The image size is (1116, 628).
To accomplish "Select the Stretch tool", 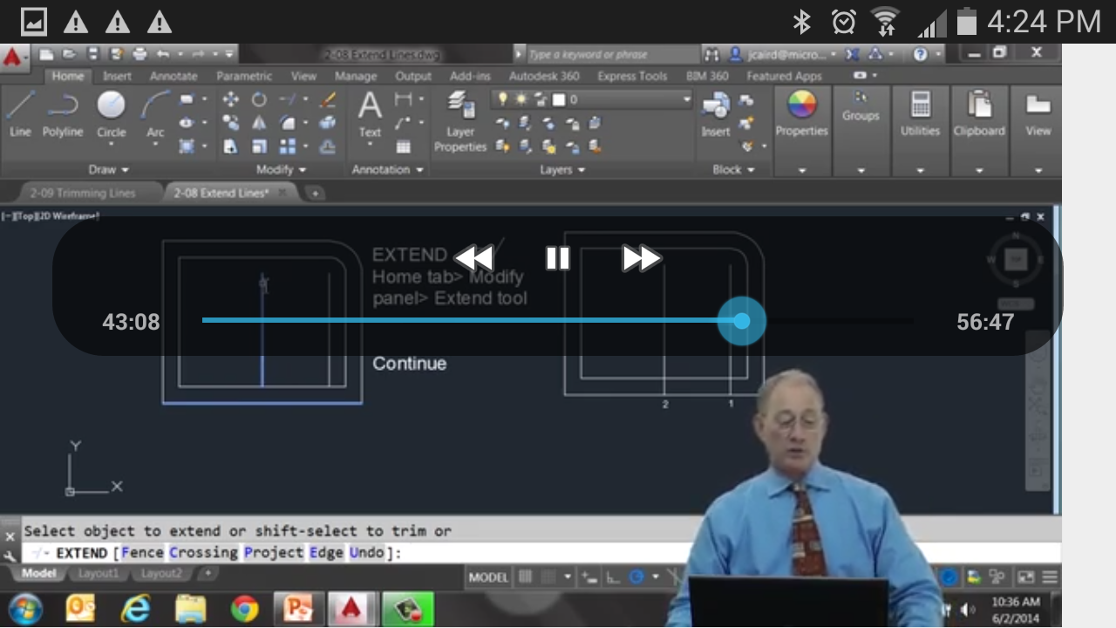I will coord(230,147).
